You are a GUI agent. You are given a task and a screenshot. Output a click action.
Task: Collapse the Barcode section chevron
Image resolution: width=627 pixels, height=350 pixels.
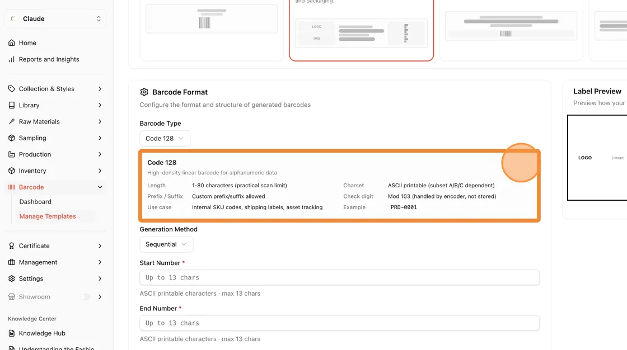click(100, 187)
